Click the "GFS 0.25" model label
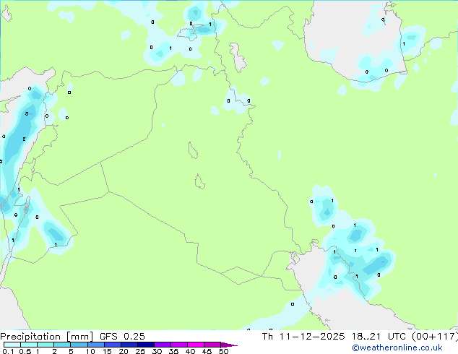Image resolution: width=458 pixels, height=354 pixels. point(122,337)
